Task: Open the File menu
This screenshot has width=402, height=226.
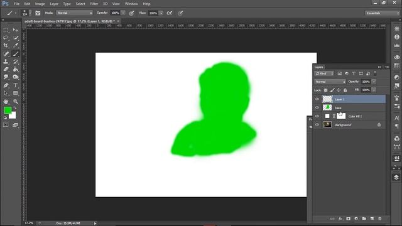Action: [17, 4]
